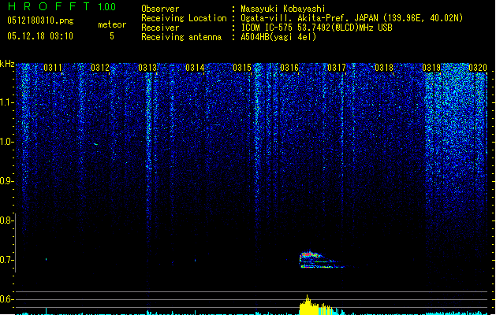Select the file name 0512180310.png

[40, 20]
